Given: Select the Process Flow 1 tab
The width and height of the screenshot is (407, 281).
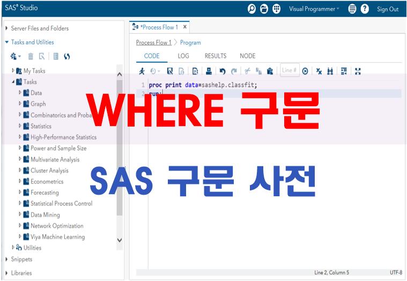Looking at the screenshot, I should pyautogui.click(x=159, y=27).
